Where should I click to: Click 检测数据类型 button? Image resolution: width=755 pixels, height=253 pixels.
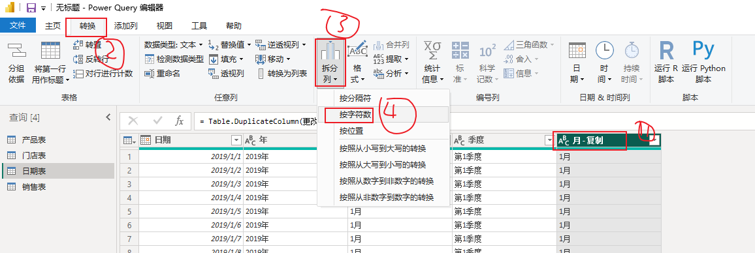point(174,59)
